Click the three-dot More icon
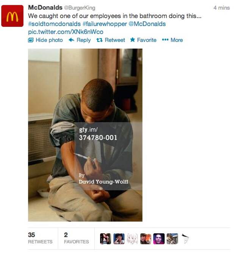 [x=165, y=40]
